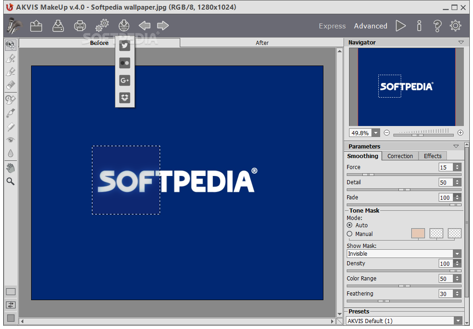Select the Eyedropper tool
Viewport: 473px width, 329px height.
tap(11, 113)
